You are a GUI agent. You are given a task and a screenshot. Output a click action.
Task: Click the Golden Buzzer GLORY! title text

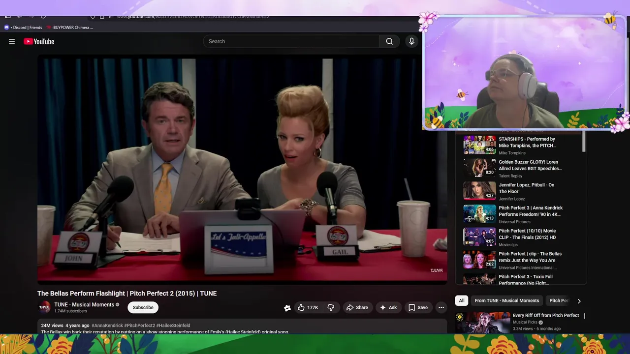pos(530,165)
